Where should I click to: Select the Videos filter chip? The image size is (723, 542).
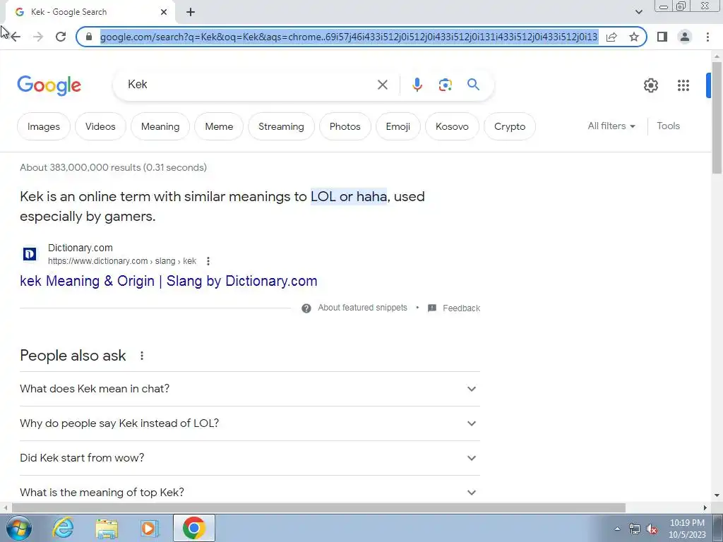(100, 126)
